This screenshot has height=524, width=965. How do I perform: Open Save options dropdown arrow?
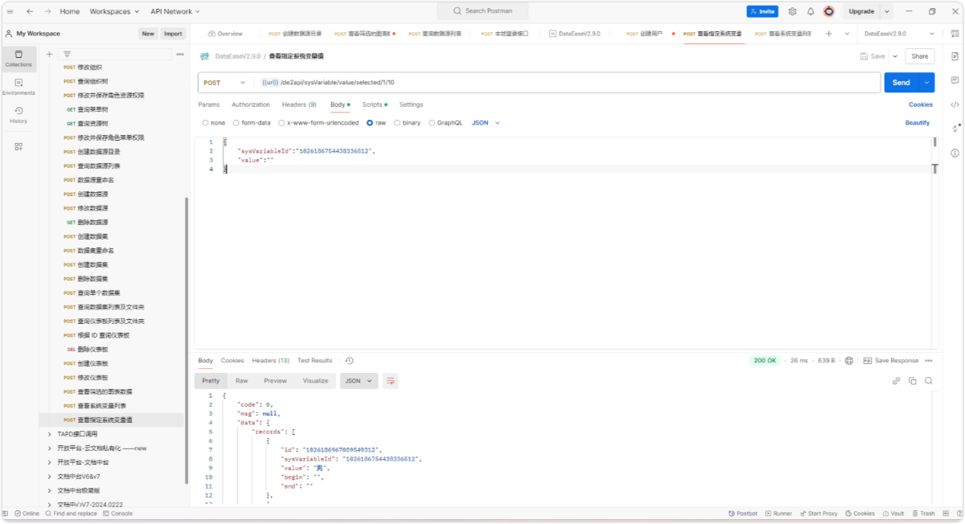point(895,56)
